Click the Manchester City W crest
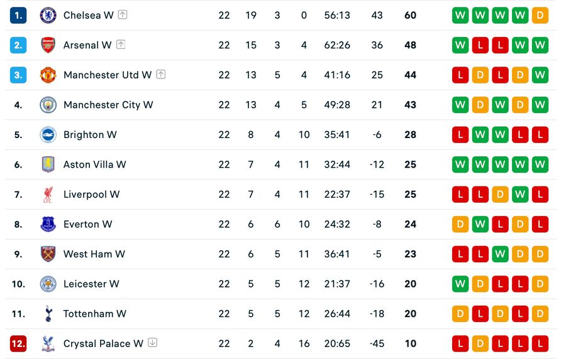The width and height of the screenshot is (566, 359). [48, 105]
